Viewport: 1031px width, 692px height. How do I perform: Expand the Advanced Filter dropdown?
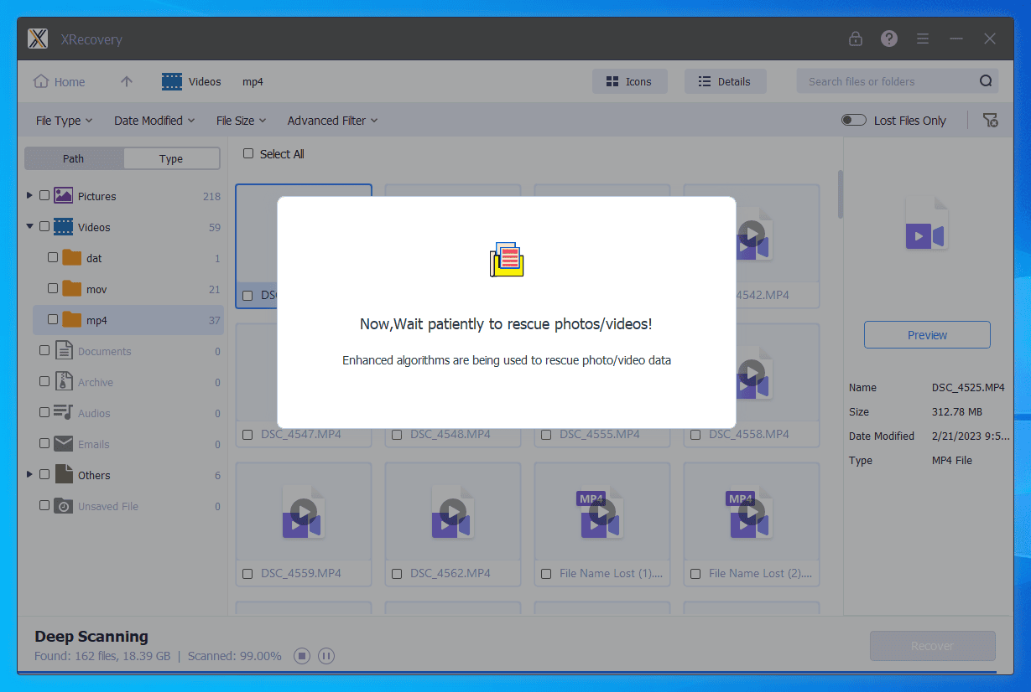pyautogui.click(x=332, y=121)
